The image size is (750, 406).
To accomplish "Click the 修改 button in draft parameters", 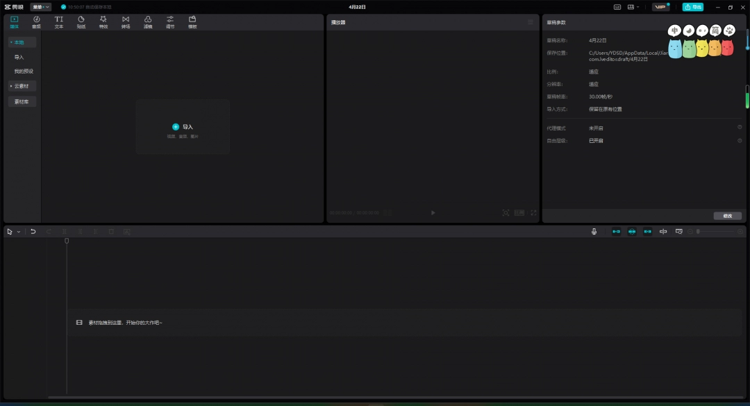I will pos(727,216).
